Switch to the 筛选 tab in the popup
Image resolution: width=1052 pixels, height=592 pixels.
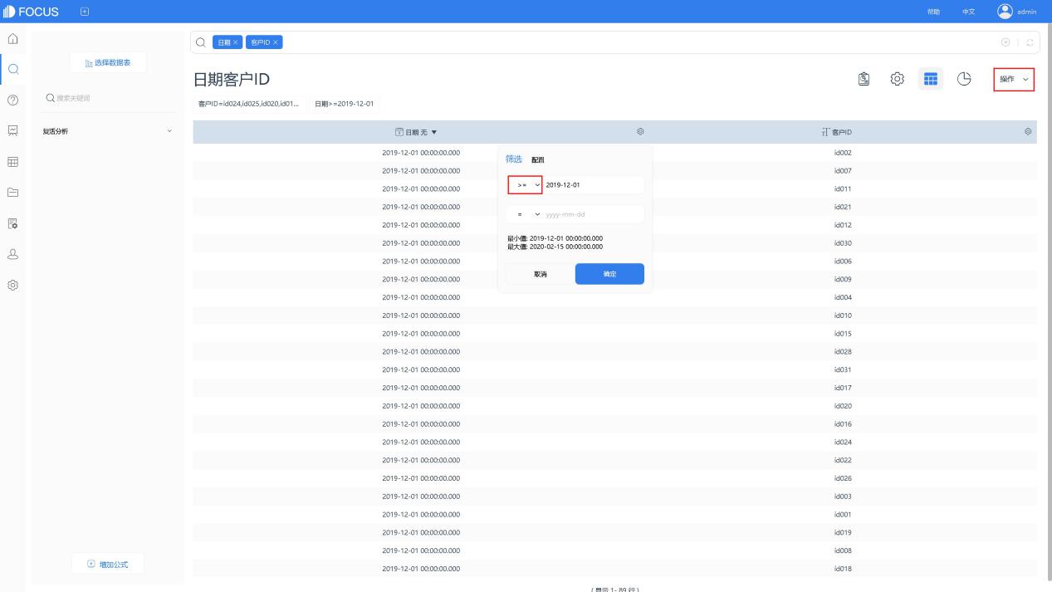[x=514, y=159]
